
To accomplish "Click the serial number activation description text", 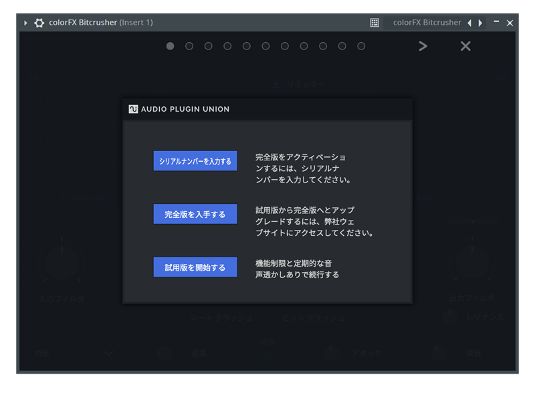I will point(304,168).
